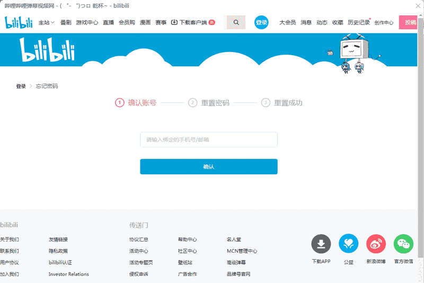
Task: Open 活动中心 footer link
Action: pyautogui.click(x=139, y=251)
